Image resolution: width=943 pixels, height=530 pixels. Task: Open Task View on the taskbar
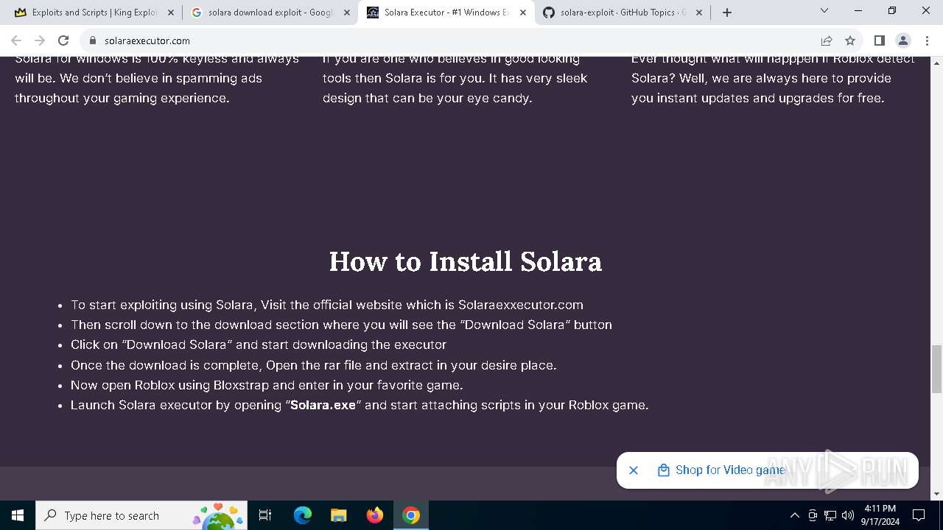point(265,515)
